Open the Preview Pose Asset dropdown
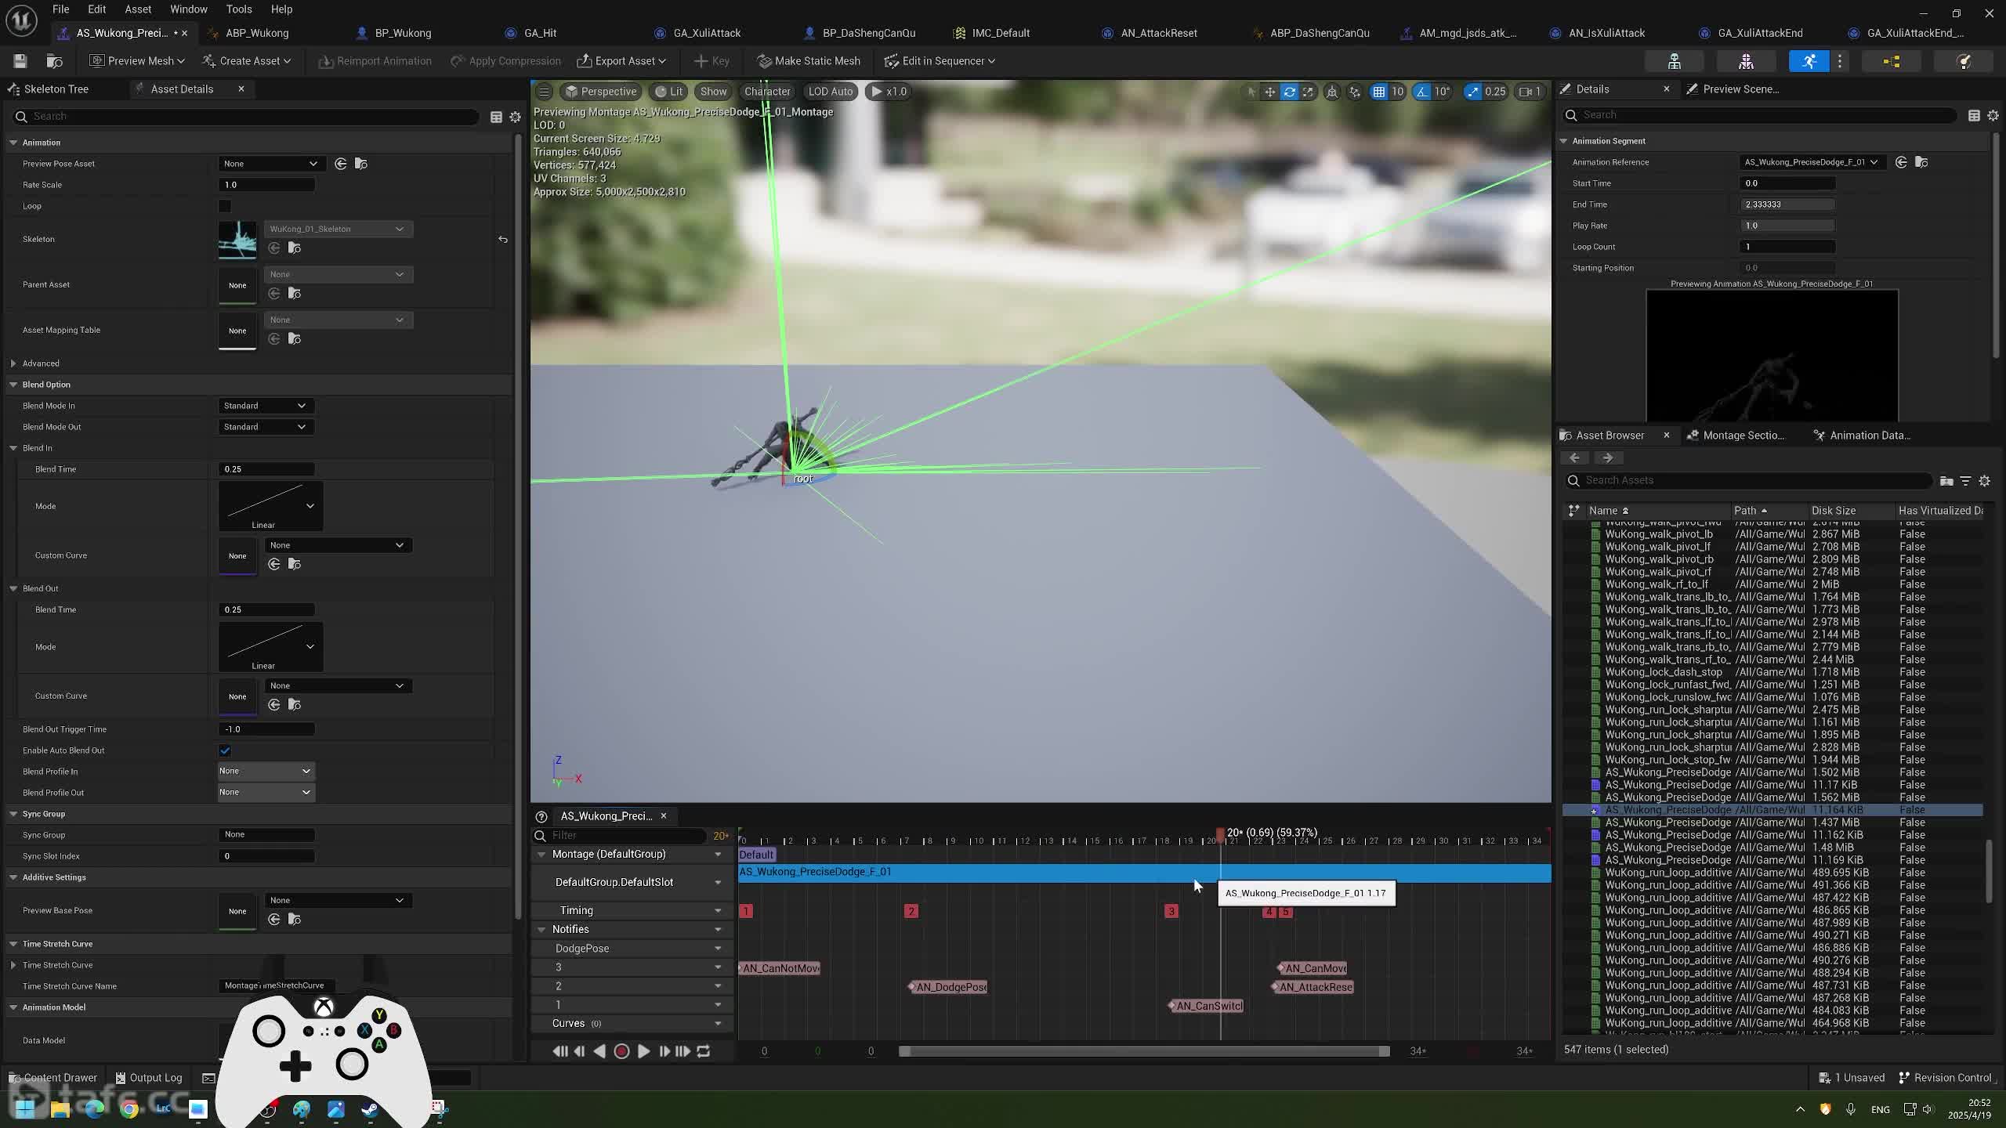The height and width of the screenshot is (1128, 2006). [x=270, y=164]
